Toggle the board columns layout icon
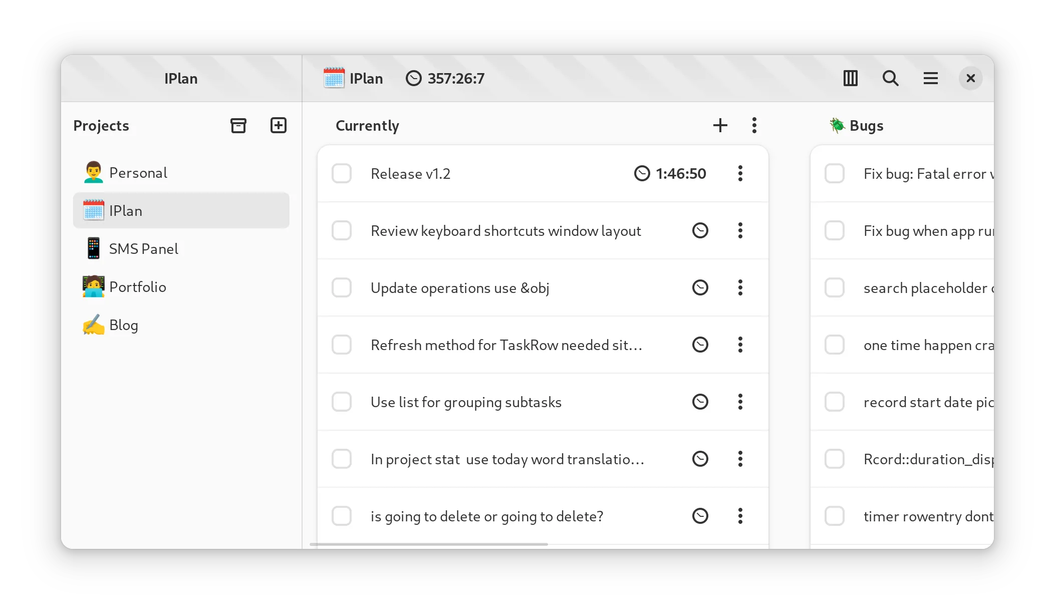 (850, 78)
